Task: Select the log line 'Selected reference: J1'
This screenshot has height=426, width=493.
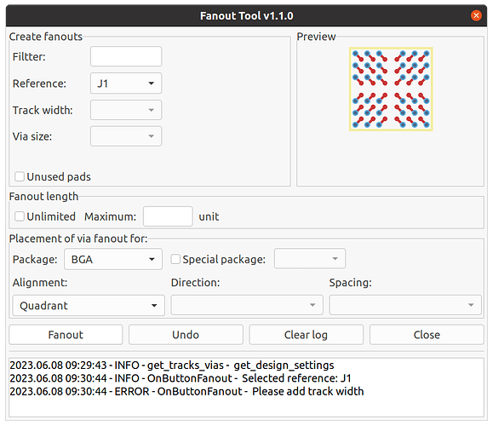Action: tap(181, 378)
